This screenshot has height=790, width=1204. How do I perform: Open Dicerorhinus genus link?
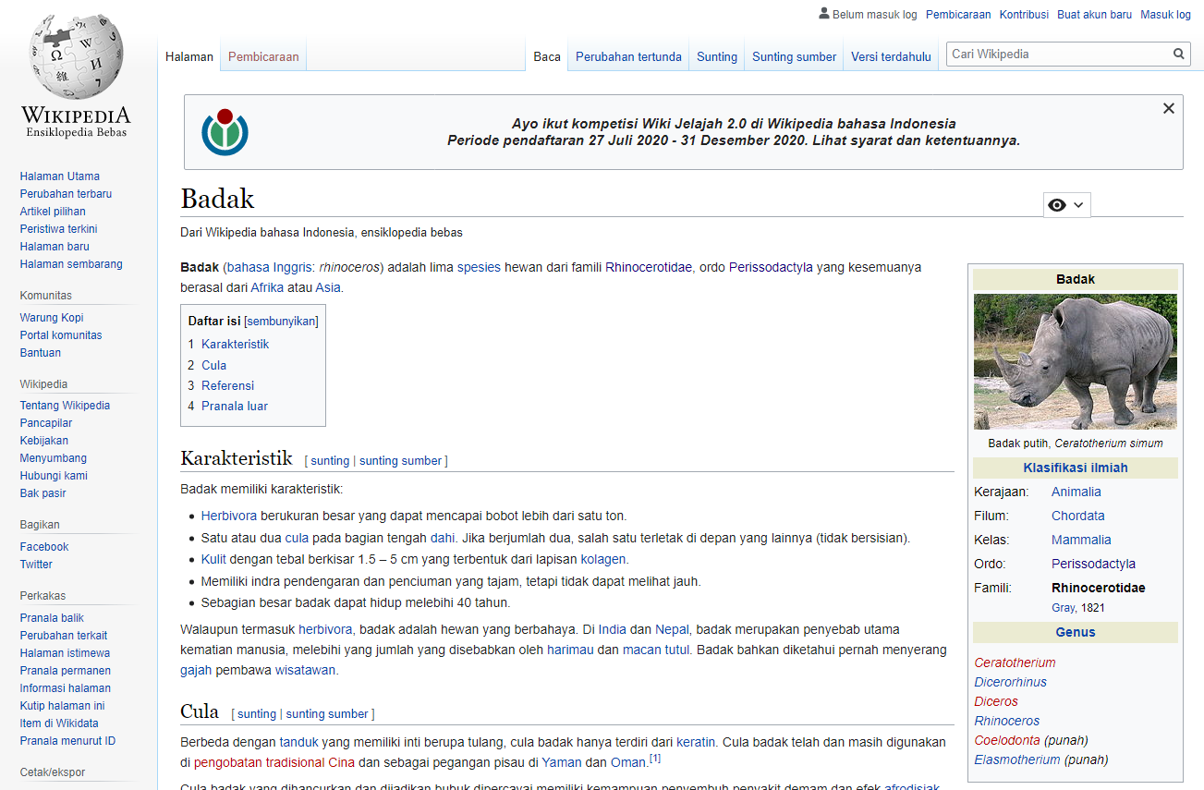(x=1011, y=682)
